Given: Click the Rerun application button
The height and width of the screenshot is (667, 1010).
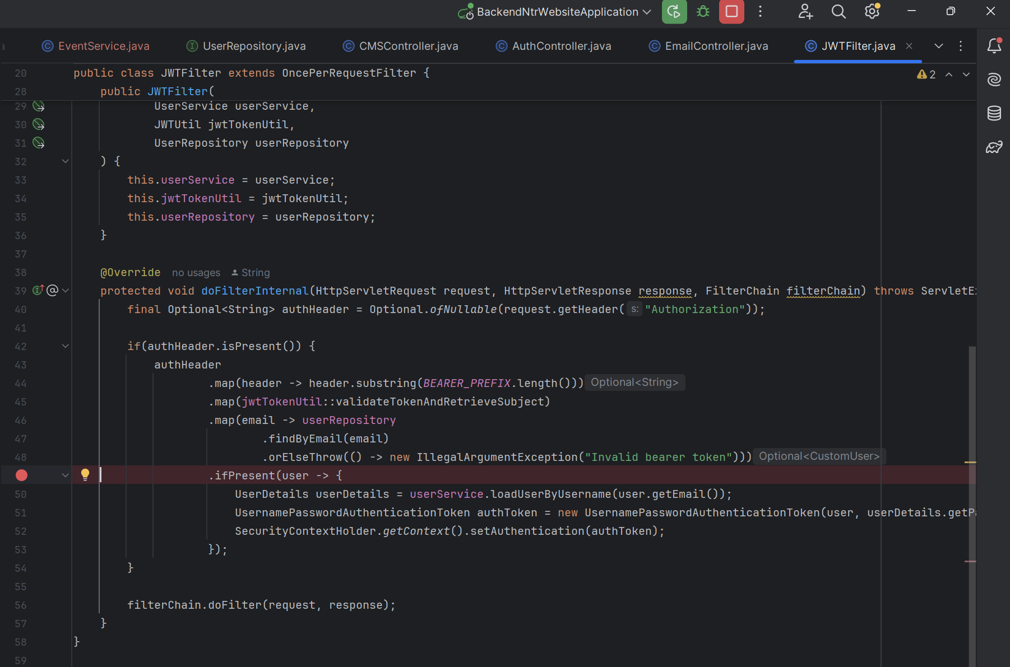Looking at the screenshot, I should point(674,12).
